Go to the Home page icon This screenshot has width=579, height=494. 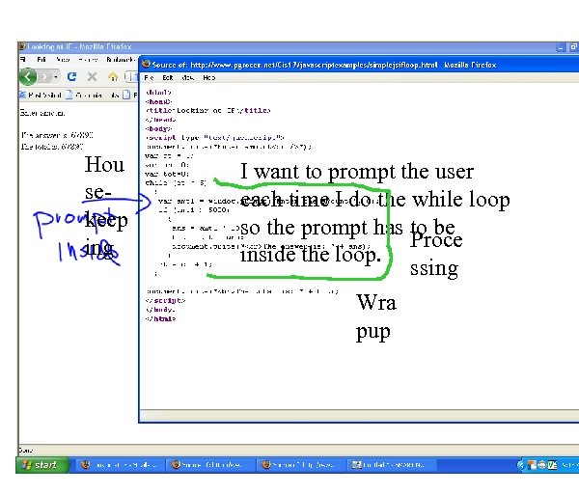point(113,76)
